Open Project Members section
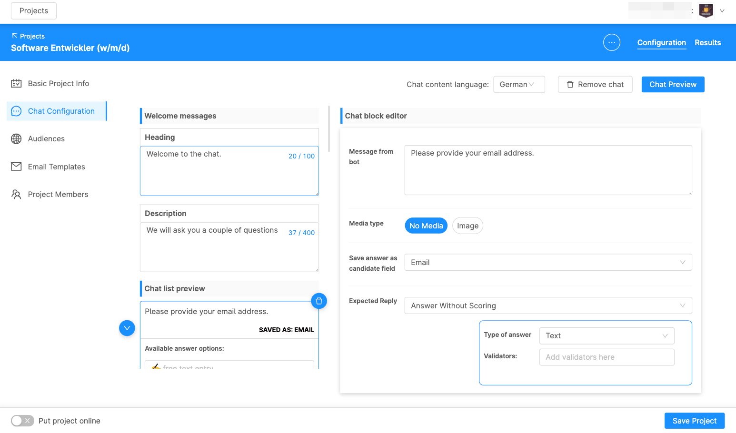736x433 pixels. (x=58, y=194)
